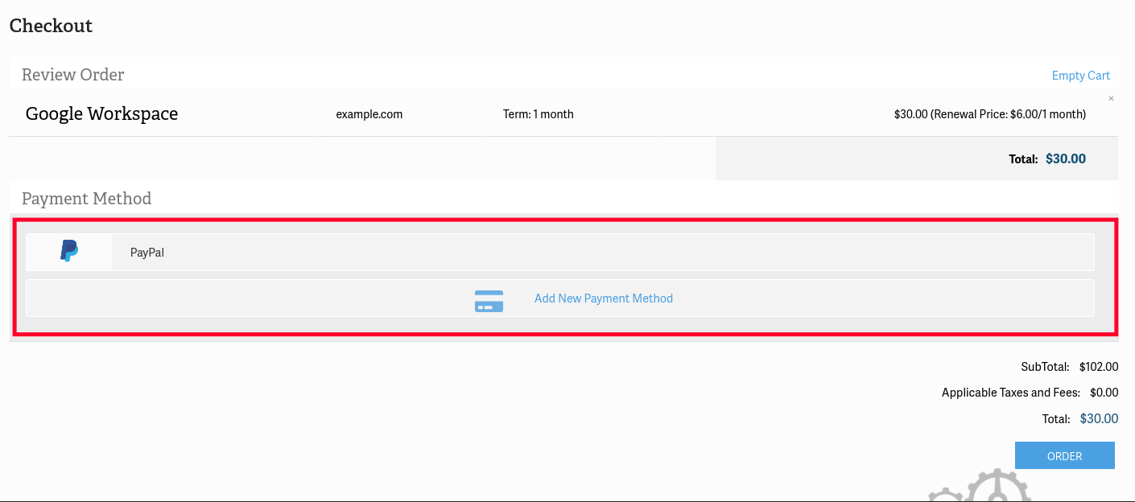Image resolution: width=1135 pixels, height=502 pixels.
Task: Click the ORDER button
Action: pyautogui.click(x=1064, y=455)
